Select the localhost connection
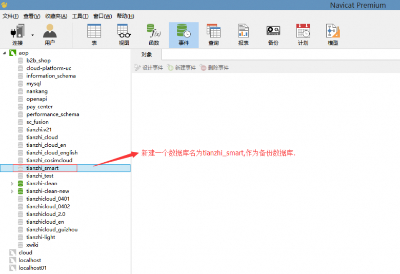Viewport: 400px width, 274px height. 30,260
